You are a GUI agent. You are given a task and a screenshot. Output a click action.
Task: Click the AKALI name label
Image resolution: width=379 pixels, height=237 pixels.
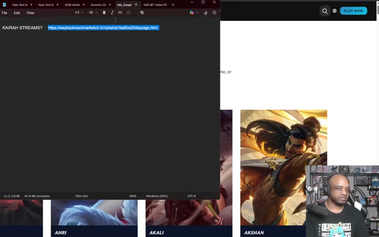coord(156,233)
